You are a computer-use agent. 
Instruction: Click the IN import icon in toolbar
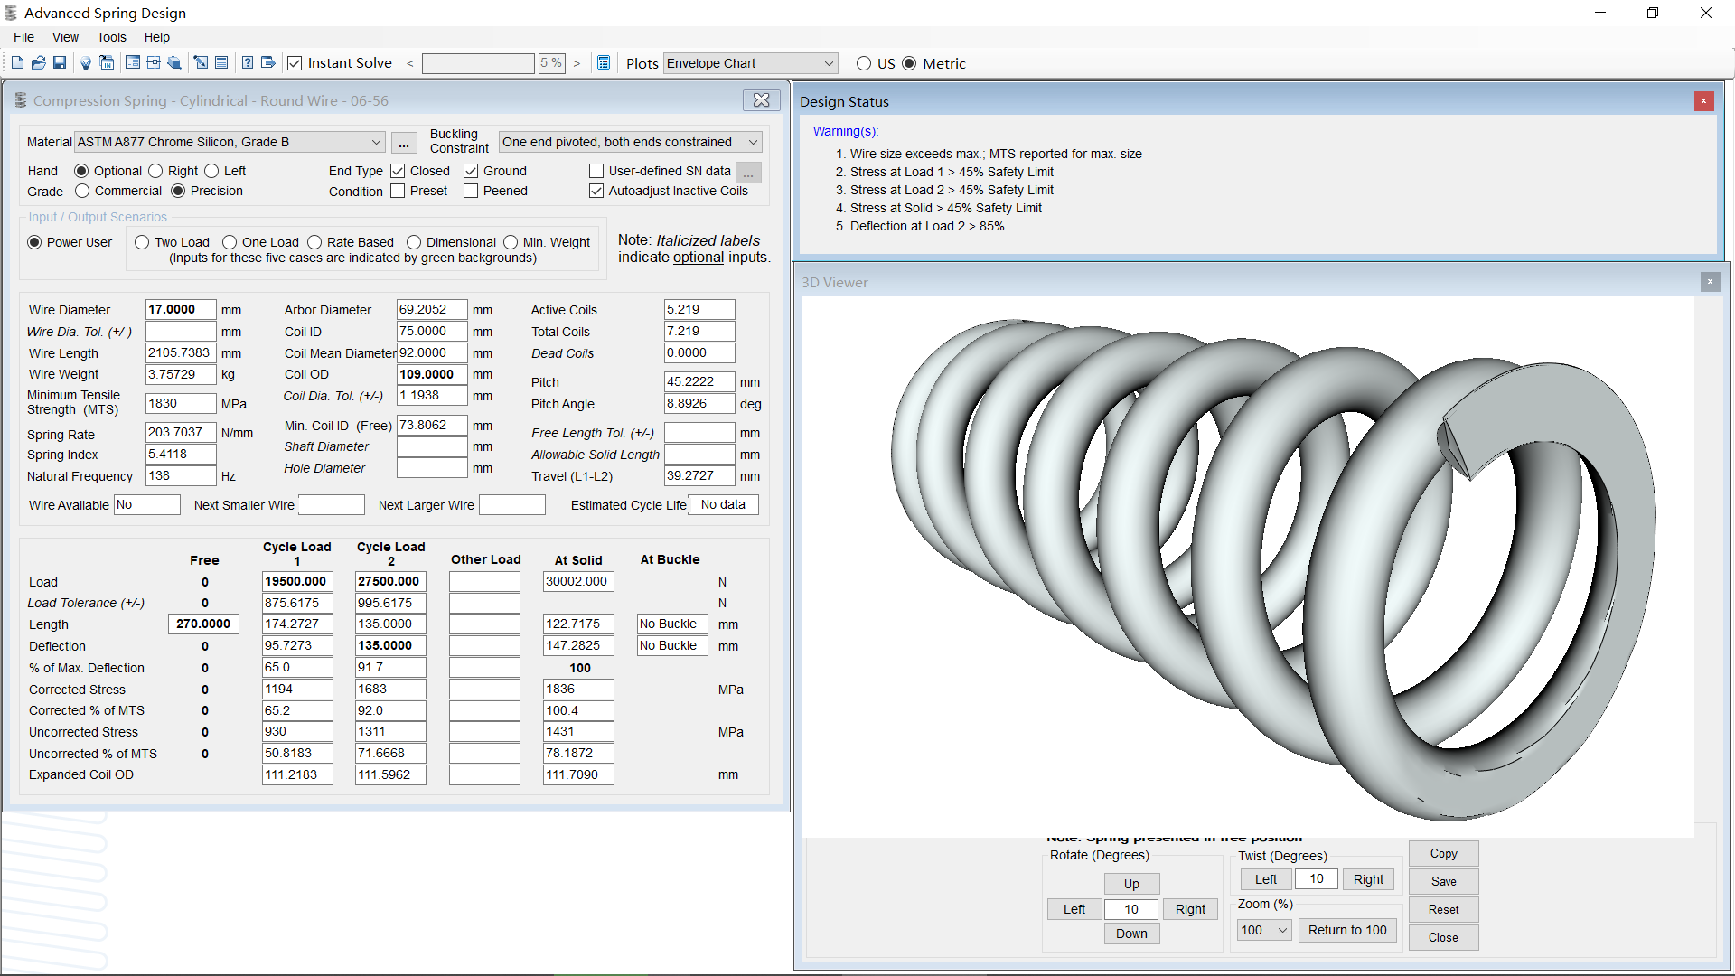[x=107, y=63]
